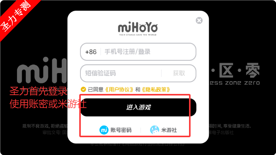Click the 米游社 mascot icon

tap(155, 130)
